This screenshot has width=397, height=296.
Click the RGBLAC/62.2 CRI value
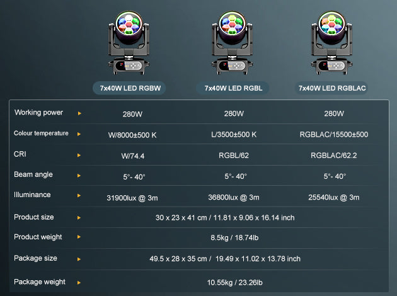pos(333,155)
